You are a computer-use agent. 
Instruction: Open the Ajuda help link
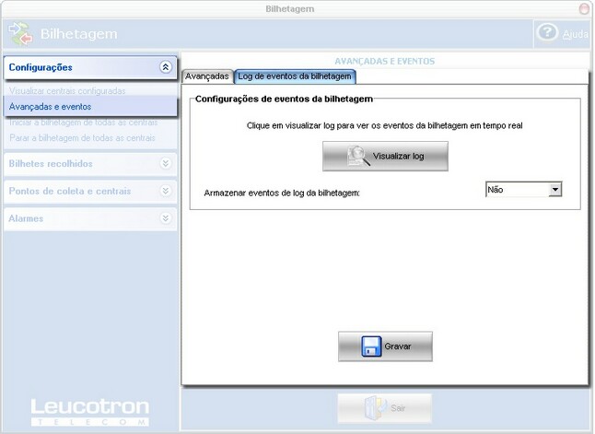pyautogui.click(x=576, y=34)
